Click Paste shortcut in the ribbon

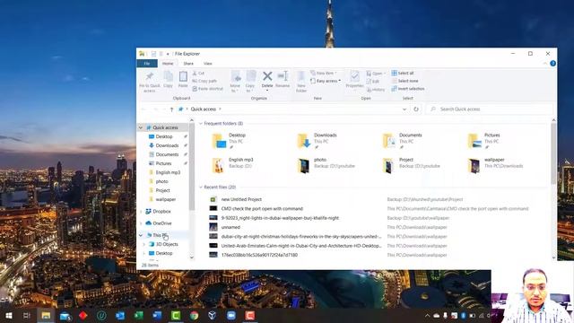pyautogui.click(x=207, y=89)
